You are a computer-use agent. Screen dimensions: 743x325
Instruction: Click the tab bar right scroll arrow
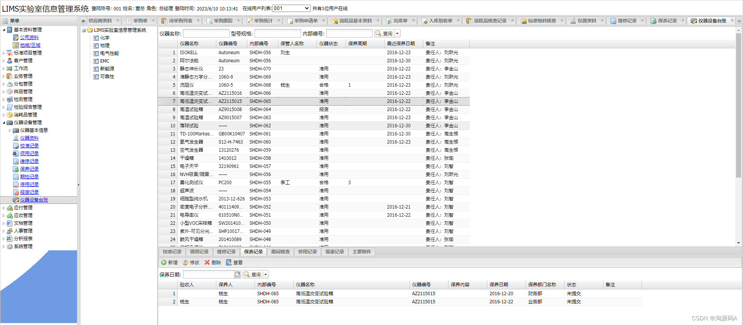[739, 21]
